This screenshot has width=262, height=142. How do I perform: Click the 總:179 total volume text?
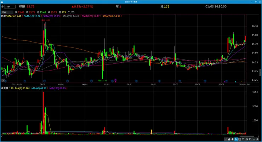click(x=165, y=6)
